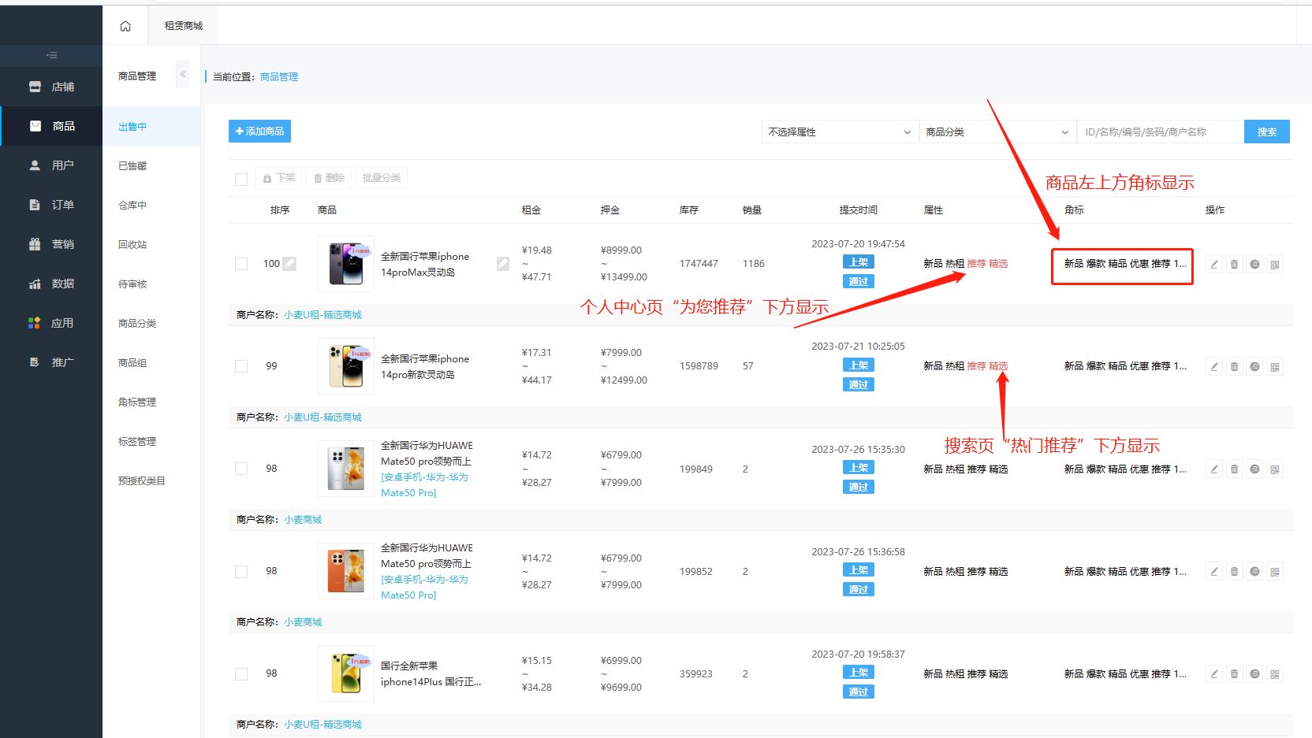
Task: Tick the select-all checkbox beside 下架
Action: [x=241, y=179]
